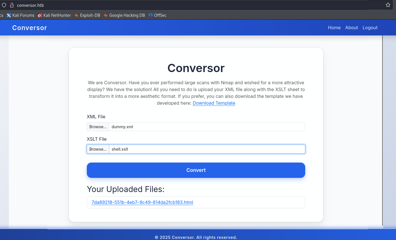396x240 pixels.
Task: Open the About page in navbar
Action: [x=351, y=28]
